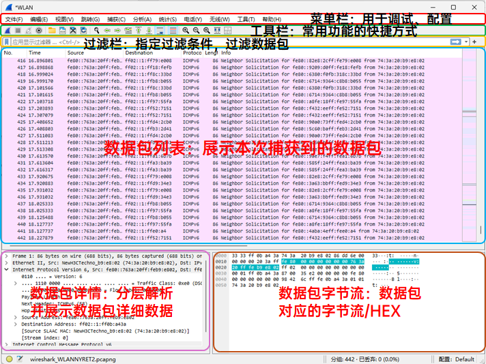This screenshot has width=486, height=364.
Task: Reset text to normal size
Action: coord(206,30)
